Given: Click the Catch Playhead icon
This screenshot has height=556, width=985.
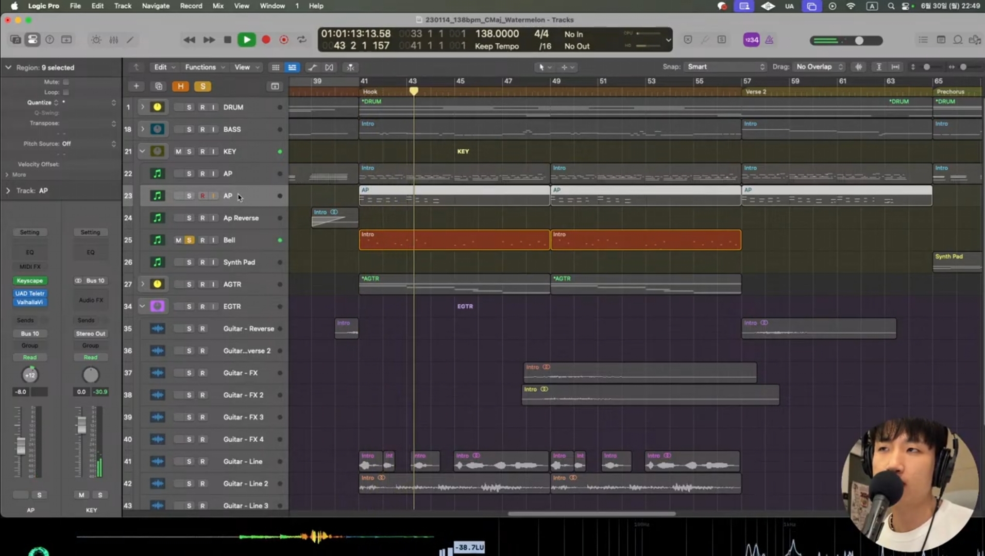Looking at the screenshot, I should click(350, 67).
